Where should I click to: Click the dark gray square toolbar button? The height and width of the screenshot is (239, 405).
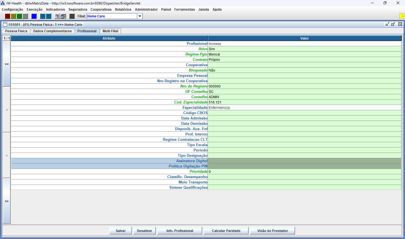click(x=72, y=16)
